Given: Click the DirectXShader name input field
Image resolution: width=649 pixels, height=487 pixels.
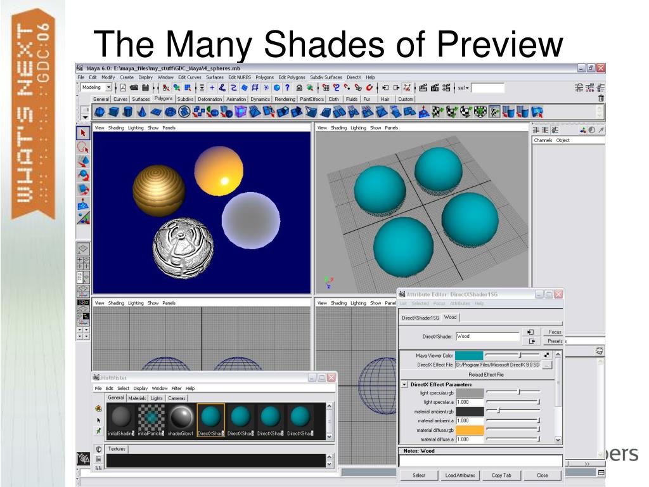Looking at the screenshot, I should click(x=487, y=337).
